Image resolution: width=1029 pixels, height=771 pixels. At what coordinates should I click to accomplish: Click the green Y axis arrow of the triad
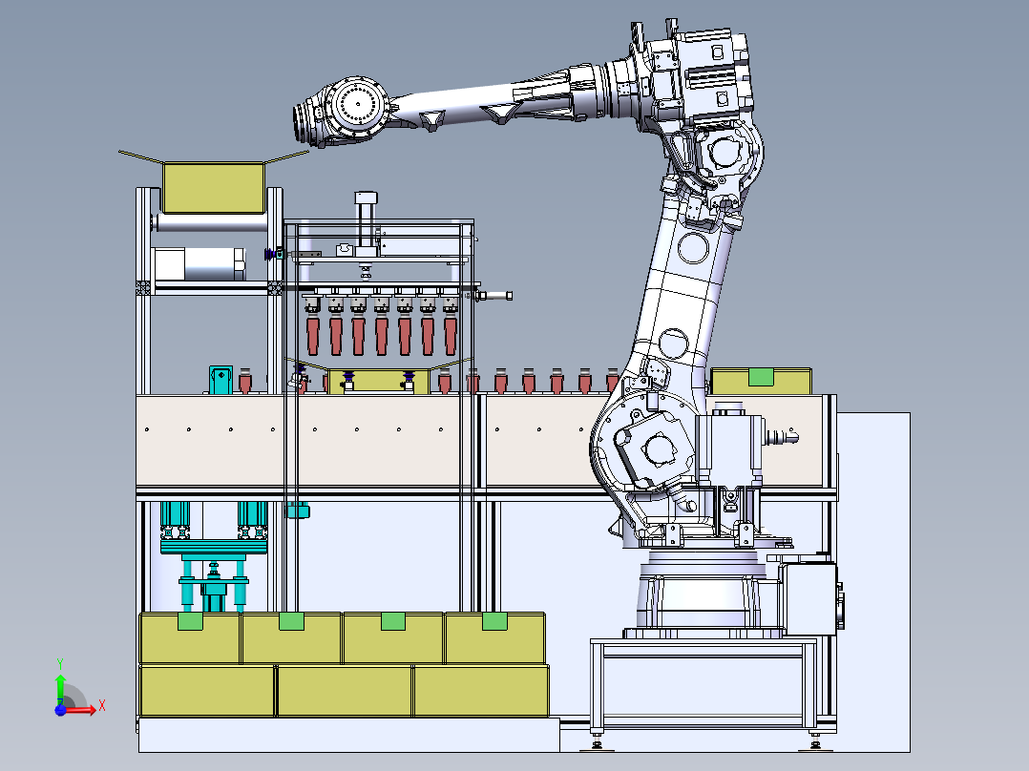coord(60,687)
